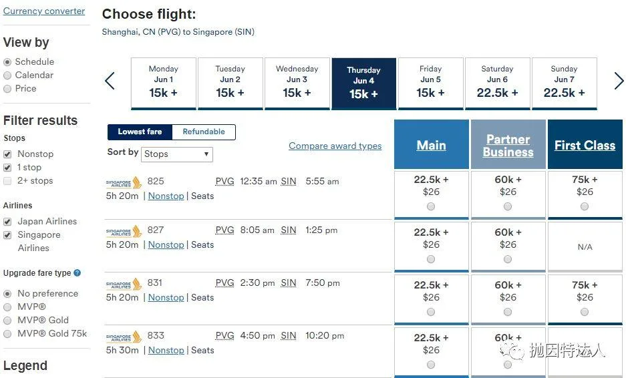Screen dimensions: 626x378
Task: Open the Upgrade fare type help icon
Action: tap(77, 273)
